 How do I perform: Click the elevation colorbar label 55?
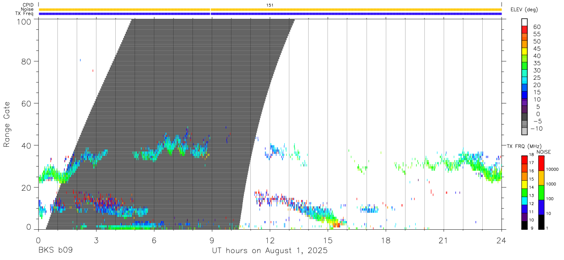click(x=536, y=34)
